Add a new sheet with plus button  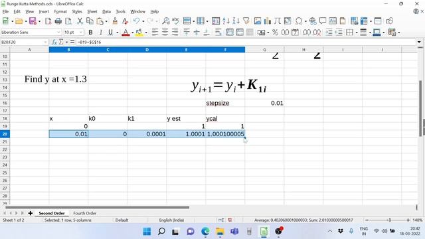31,213
